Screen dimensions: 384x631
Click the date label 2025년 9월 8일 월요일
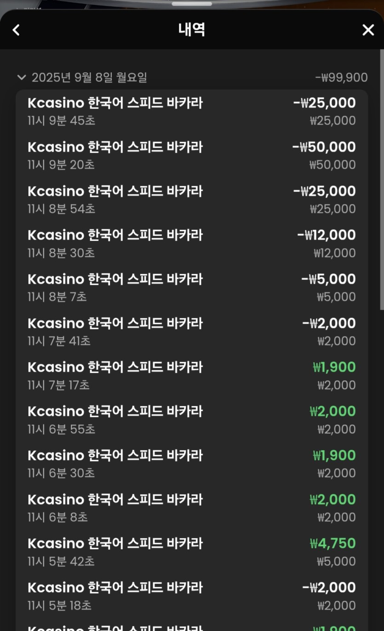coord(89,77)
